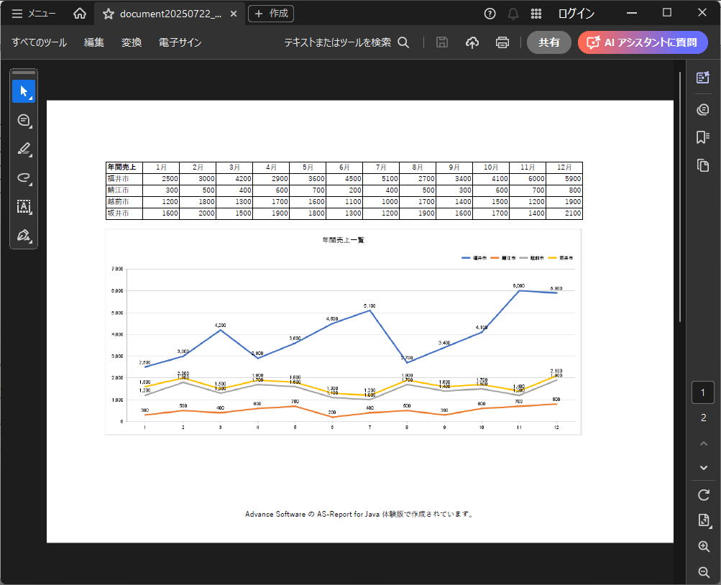
Task: Click the cloud upload icon
Action: pyautogui.click(x=472, y=42)
